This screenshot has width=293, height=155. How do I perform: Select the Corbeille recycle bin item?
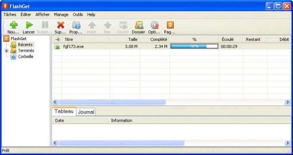pos(25,56)
